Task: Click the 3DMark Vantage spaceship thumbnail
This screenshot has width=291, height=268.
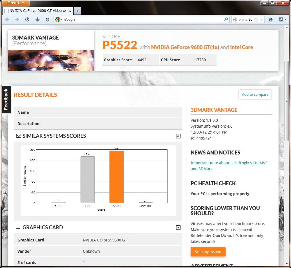Action: [x=51, y=61]
